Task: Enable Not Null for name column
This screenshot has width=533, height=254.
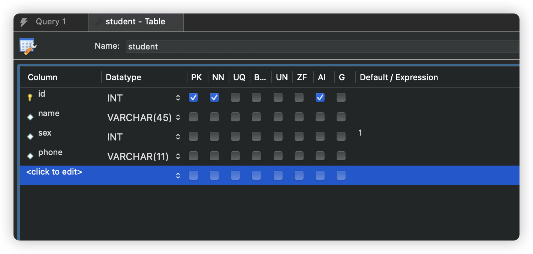Action: tap(214, 117)
